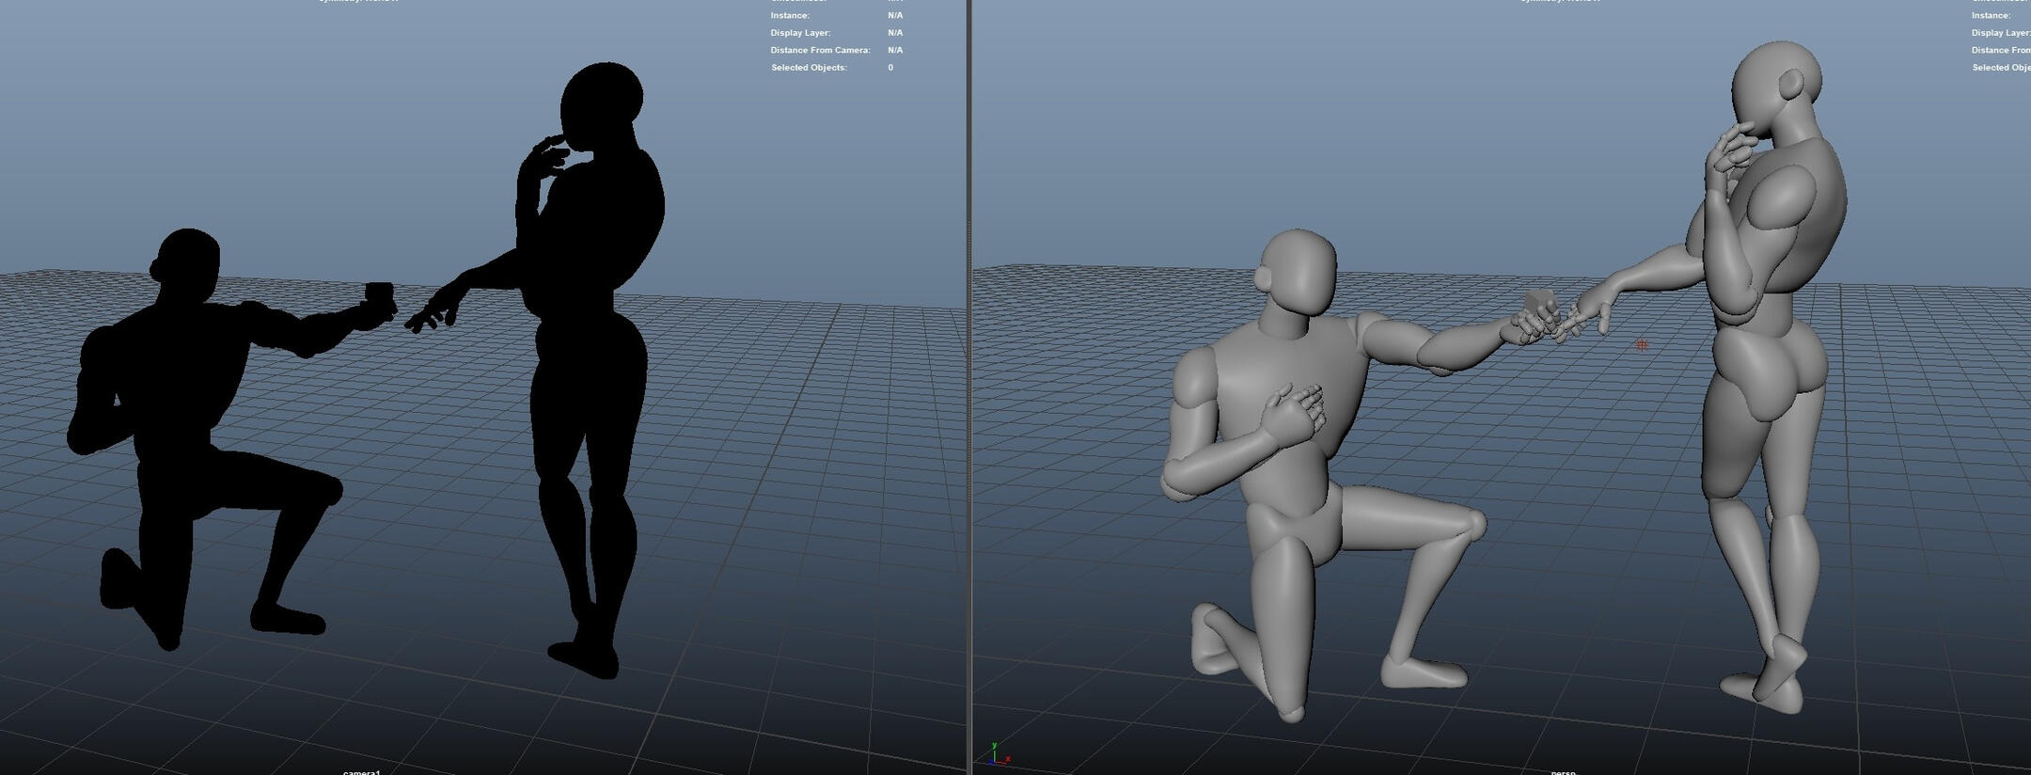Click the Selected Objects count in left HUD
Viewport: 2031px width, 775px height.
click(x=890, y=68)
